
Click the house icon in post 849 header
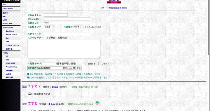point(97,103)
